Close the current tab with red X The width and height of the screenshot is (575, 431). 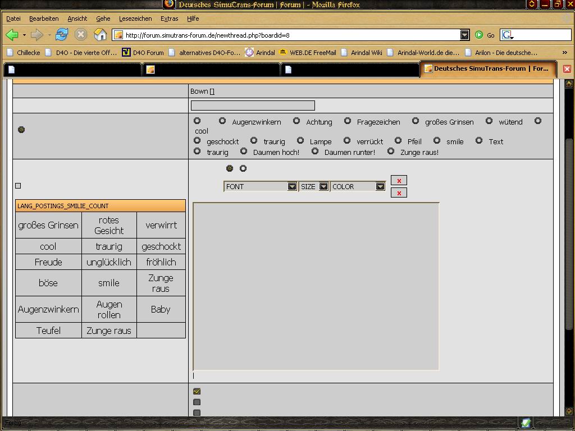567,69
